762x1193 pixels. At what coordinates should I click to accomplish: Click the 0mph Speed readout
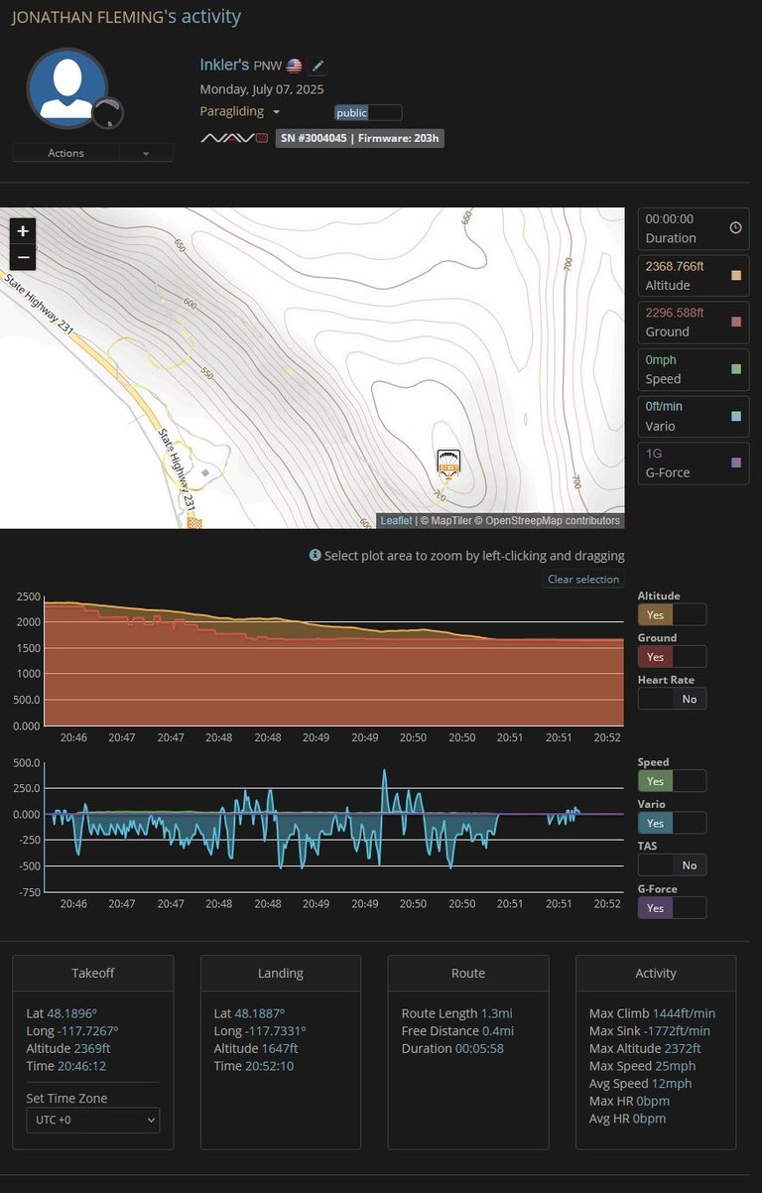(692, 369)
